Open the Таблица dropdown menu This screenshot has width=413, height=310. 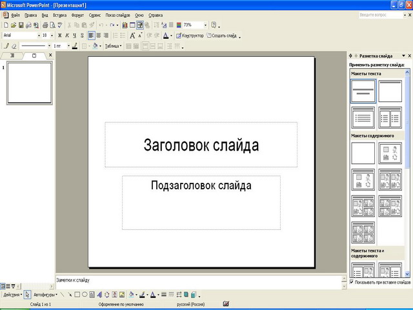pos(114,46)
